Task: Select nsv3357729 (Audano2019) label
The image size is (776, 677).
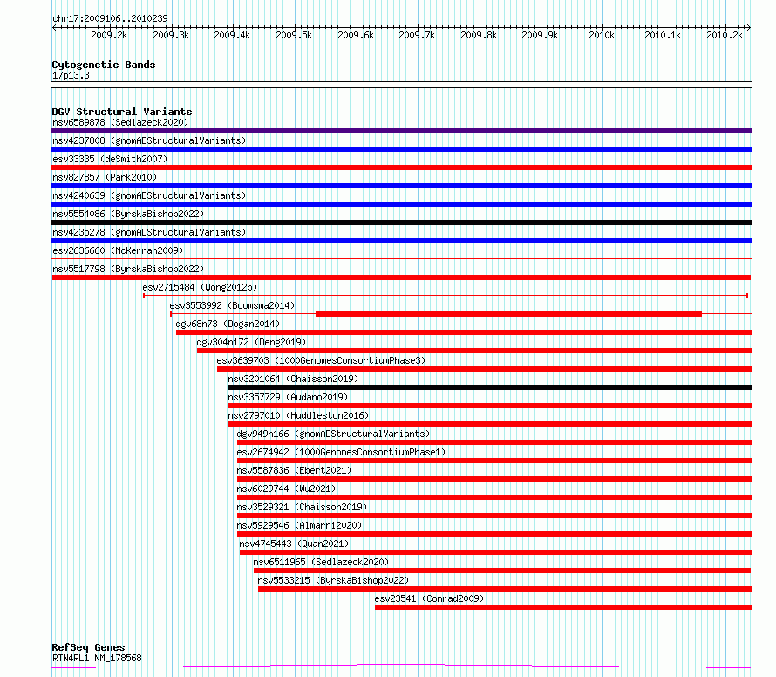Action: 288,397
